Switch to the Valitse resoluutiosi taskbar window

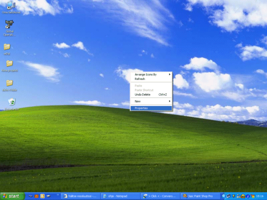coord(81,196)
